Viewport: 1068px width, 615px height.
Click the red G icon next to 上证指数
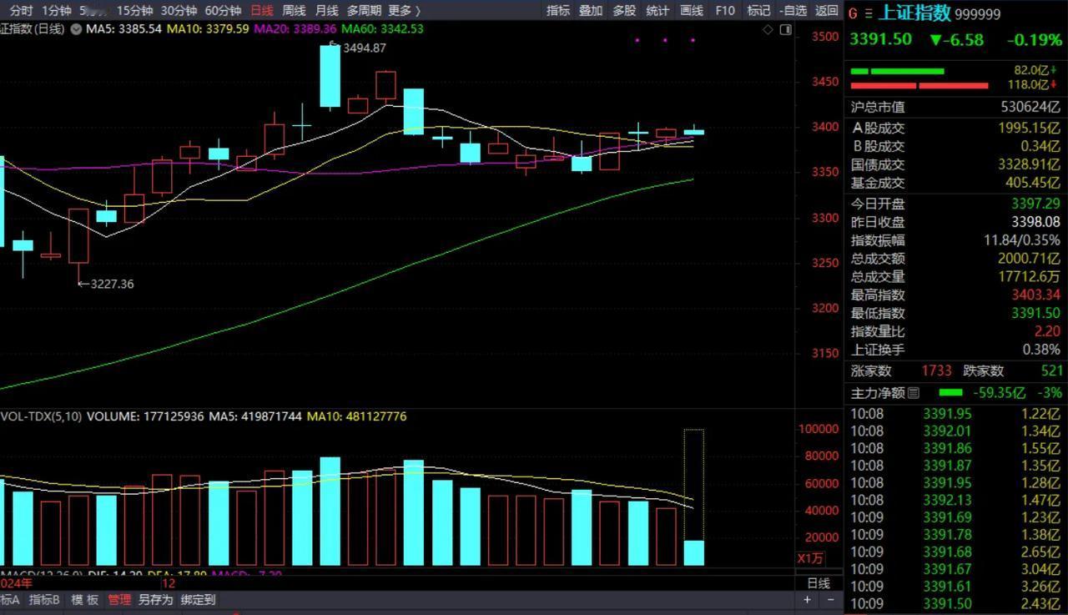click(x=853, y=13)
